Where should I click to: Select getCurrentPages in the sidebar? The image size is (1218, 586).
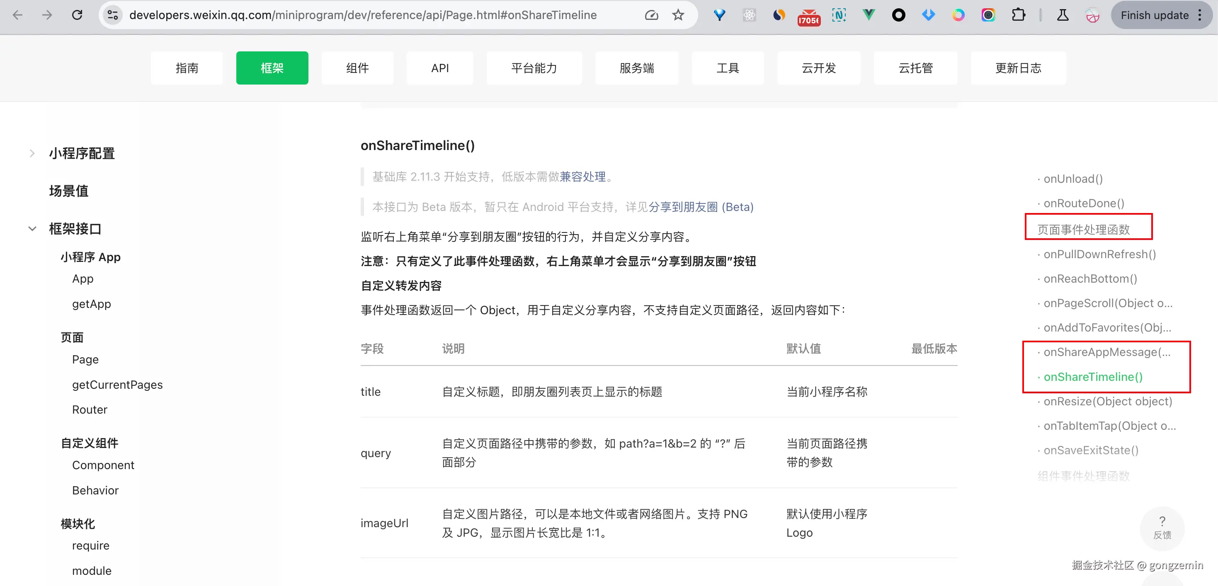coord(117,385)
